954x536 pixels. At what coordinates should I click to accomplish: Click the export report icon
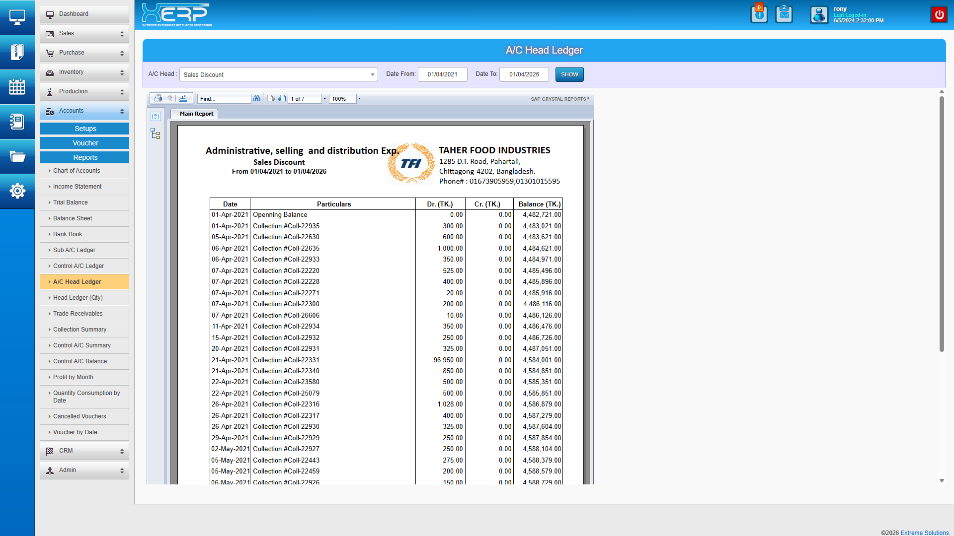click(183, 98)
